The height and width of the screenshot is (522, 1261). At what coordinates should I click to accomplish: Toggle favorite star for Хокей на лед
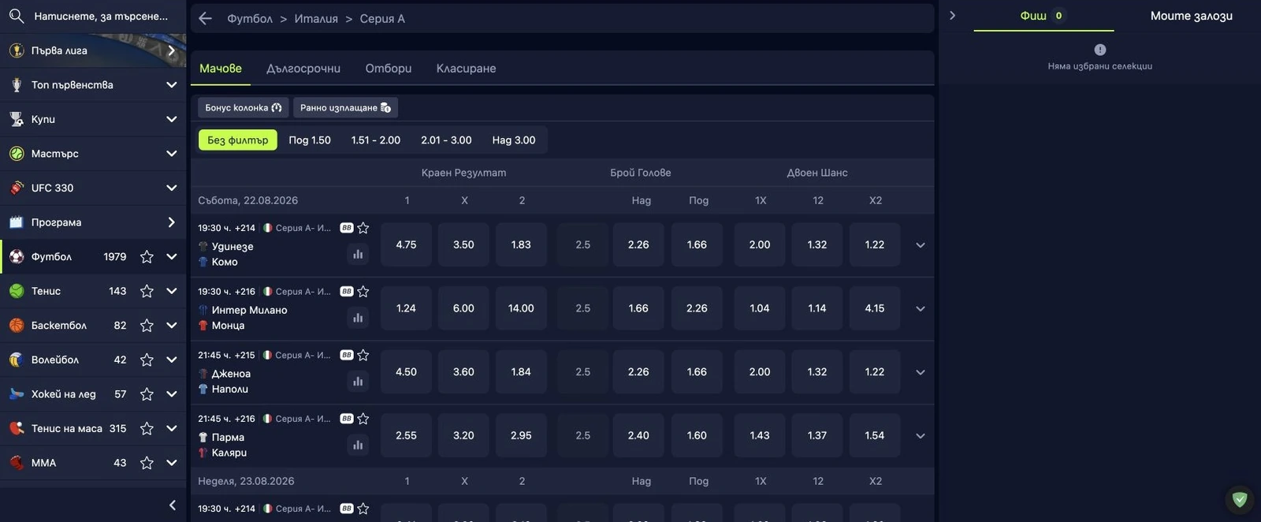tap(147, 394)
